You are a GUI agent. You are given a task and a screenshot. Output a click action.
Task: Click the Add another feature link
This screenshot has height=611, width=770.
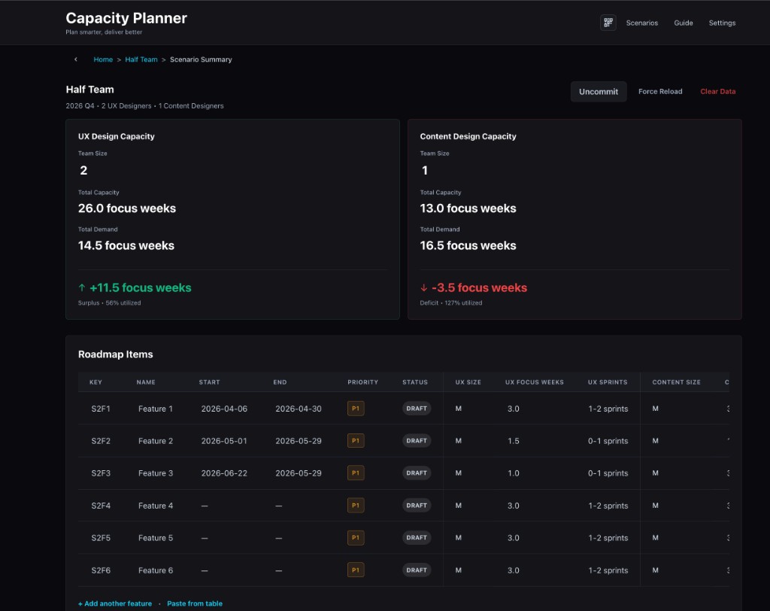coord(115,603)
